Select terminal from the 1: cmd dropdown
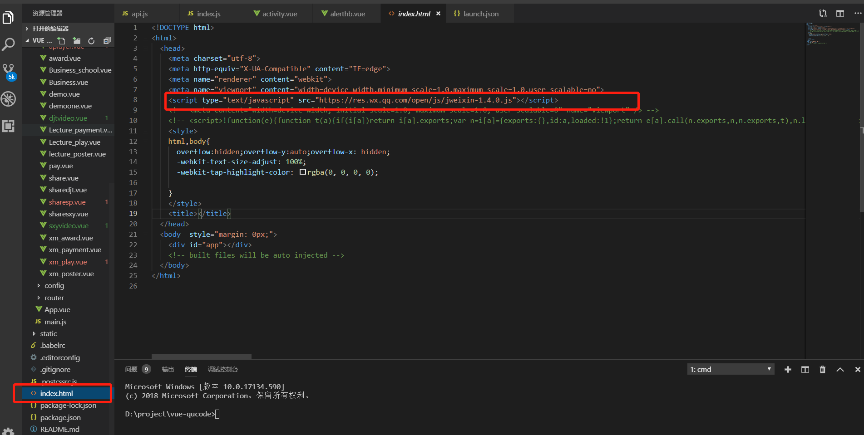The width and height of the screenshot is (864, 435). [x=730, y=369]
